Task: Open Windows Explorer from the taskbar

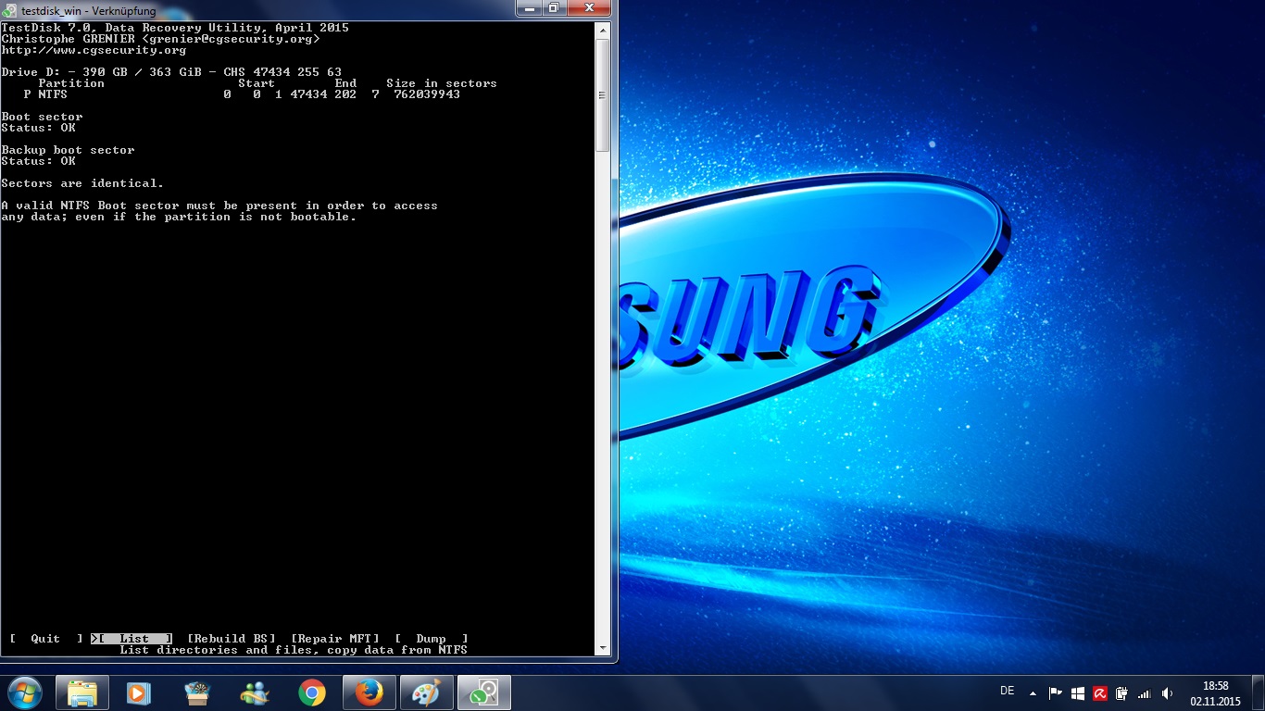Action: coord(82,692)
